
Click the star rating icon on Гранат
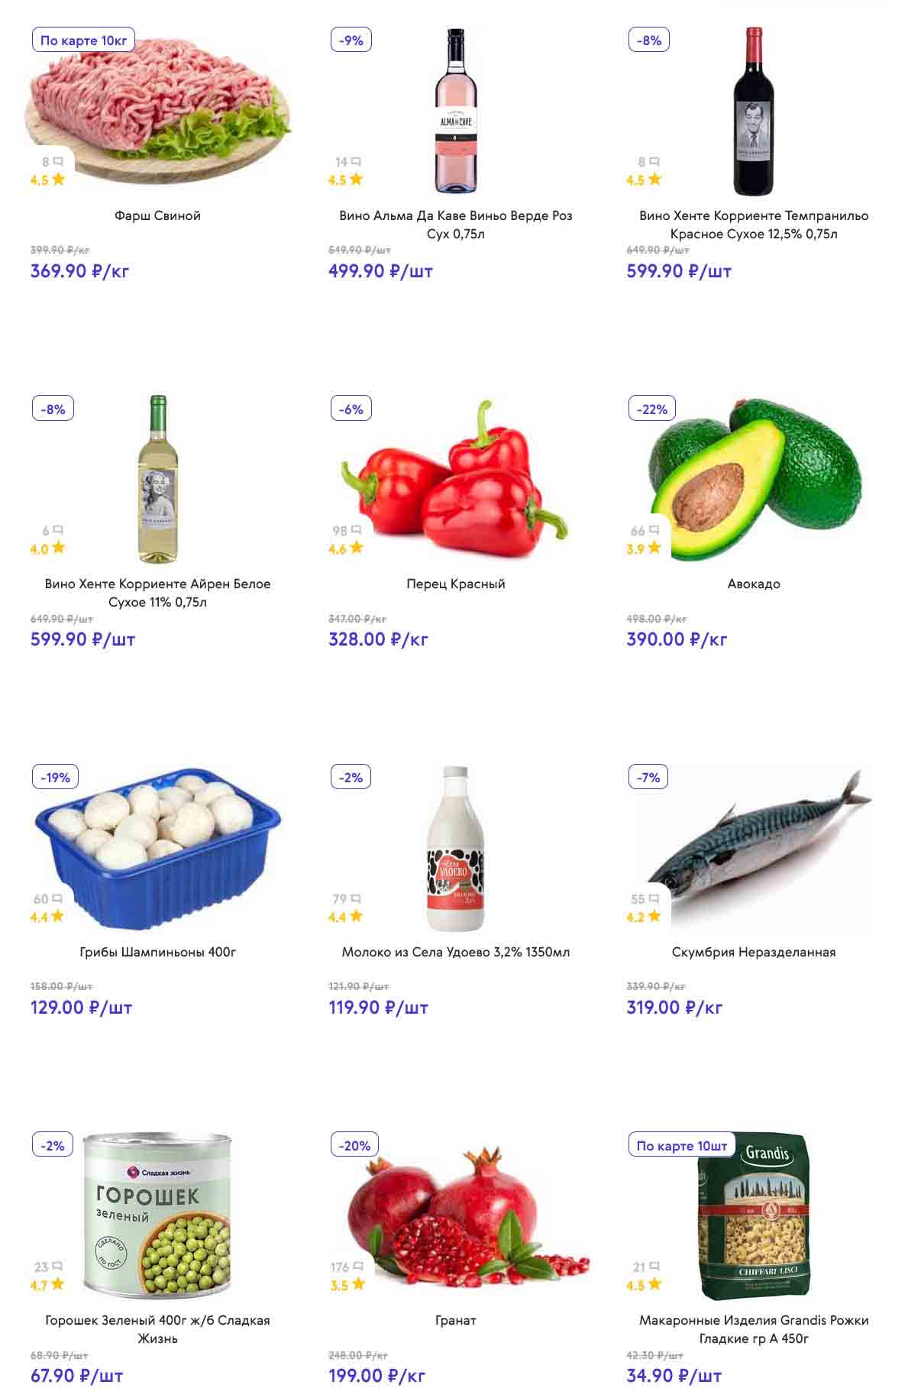[x=358, y=1284]
